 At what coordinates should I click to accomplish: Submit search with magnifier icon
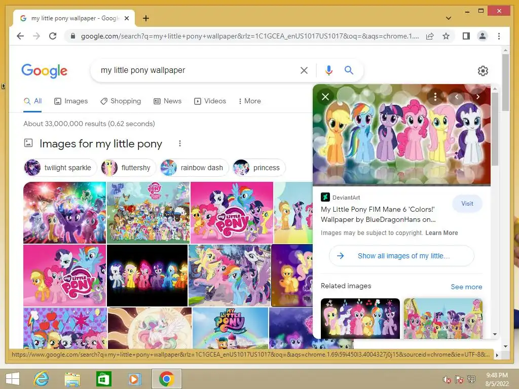coord(349,70)
